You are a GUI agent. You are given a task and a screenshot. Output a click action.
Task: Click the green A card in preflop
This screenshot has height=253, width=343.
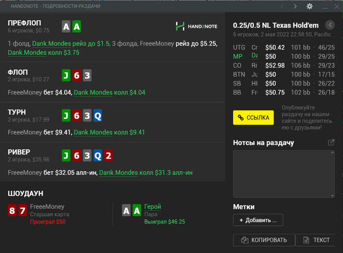(x=76, y=26)
